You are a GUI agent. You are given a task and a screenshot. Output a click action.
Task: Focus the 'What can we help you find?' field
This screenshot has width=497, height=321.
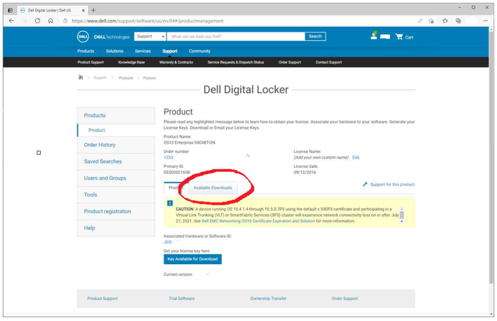click(x=236, y=36)
